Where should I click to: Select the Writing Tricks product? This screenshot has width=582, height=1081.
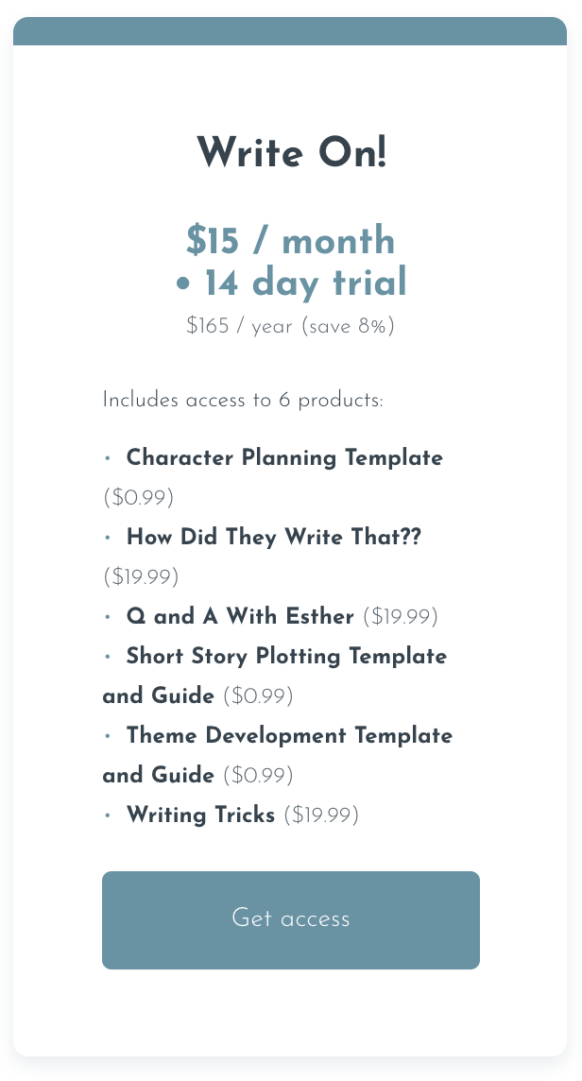coord(200,815)
